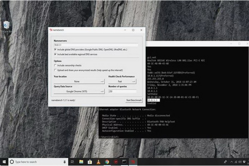Click the Number of queries field
249x166 pixels.
(122, 91)
